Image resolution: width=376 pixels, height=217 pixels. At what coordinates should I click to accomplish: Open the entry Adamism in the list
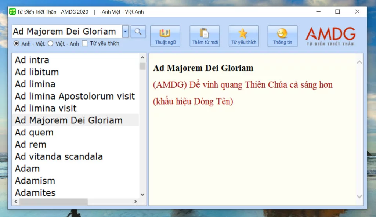point(35,181)
